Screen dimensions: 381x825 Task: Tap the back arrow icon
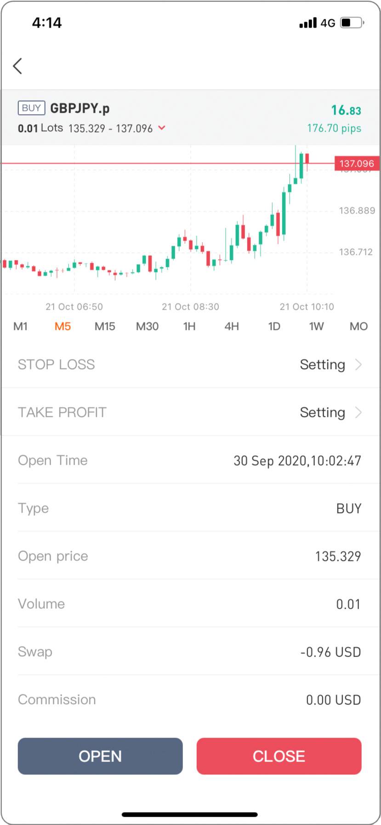(x=17, y=66)
